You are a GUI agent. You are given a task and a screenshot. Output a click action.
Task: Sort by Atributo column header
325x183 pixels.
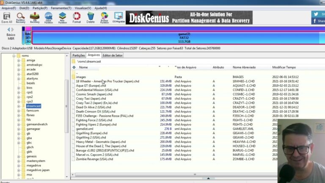(x=218, y=67)
